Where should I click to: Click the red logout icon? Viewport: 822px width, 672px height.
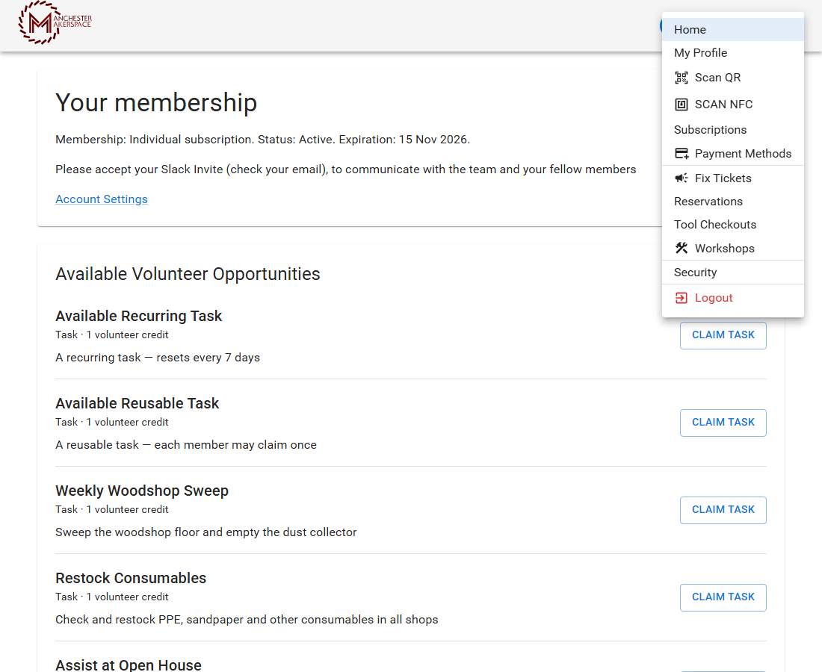[x=681, y=298]
